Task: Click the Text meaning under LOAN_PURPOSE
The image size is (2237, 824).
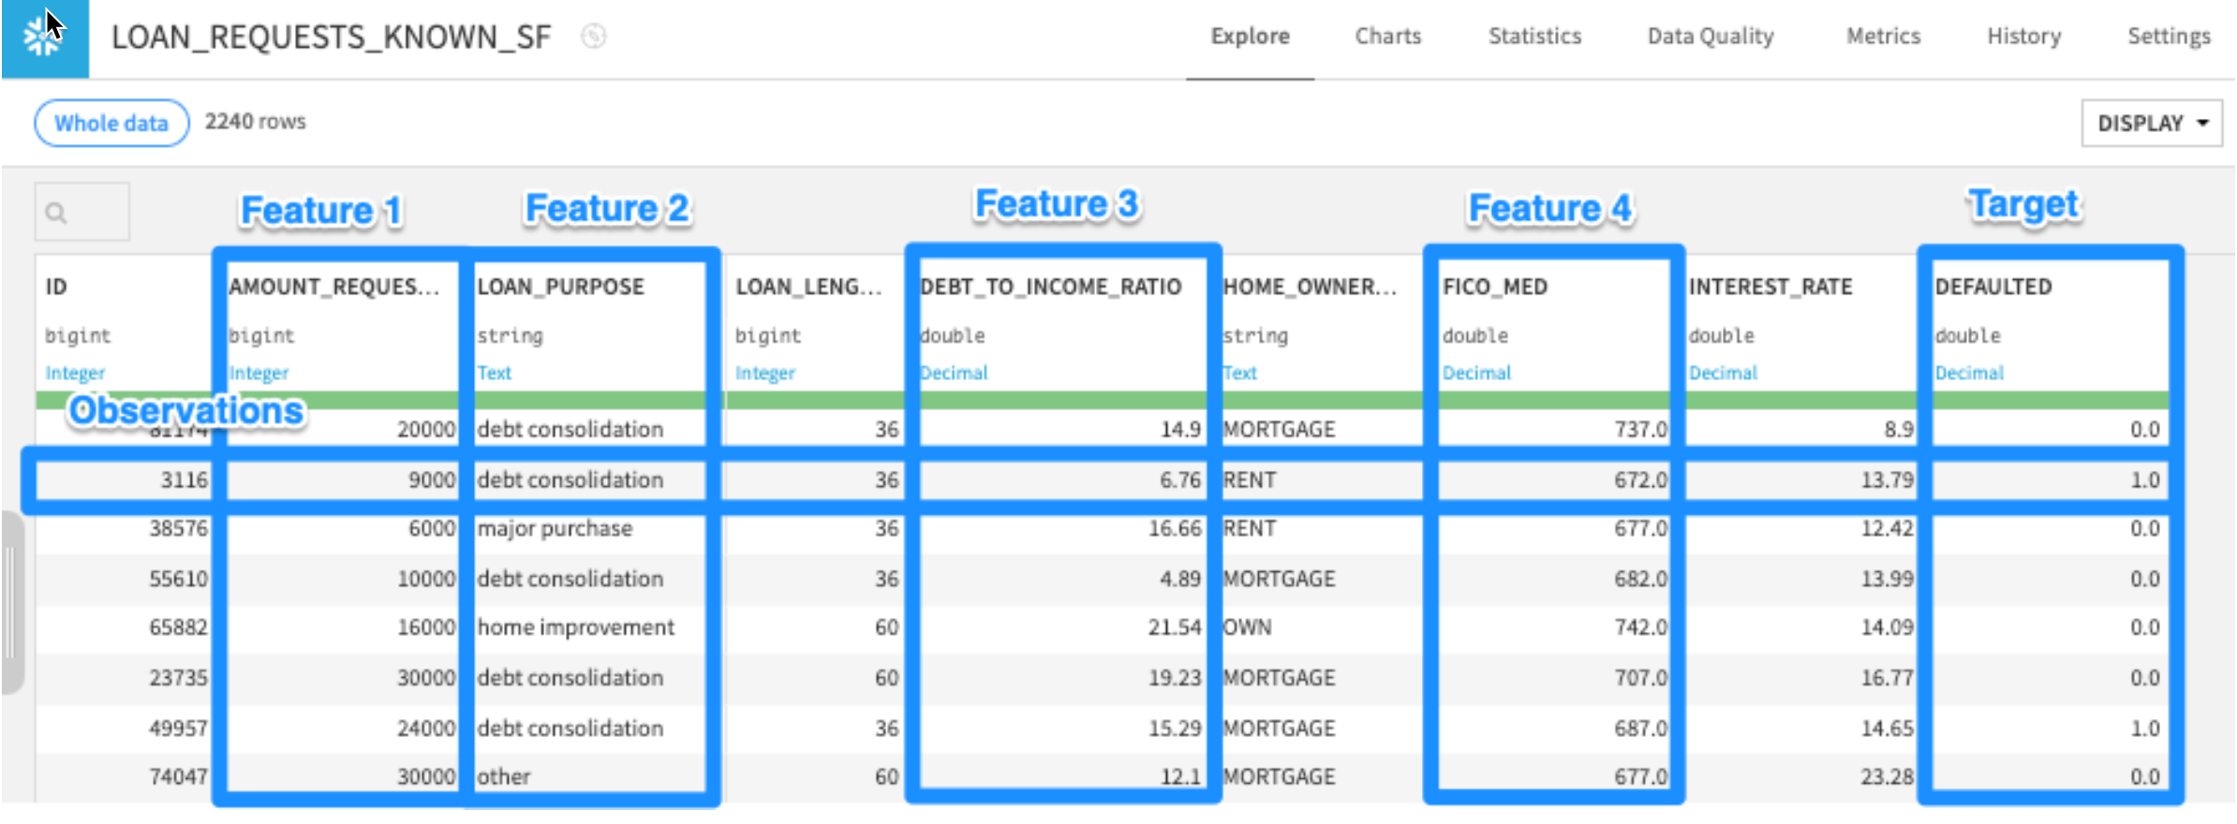Action: tap(495, 373)
